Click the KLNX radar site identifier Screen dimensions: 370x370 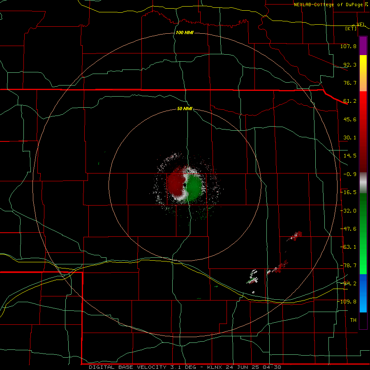[215, 367]
